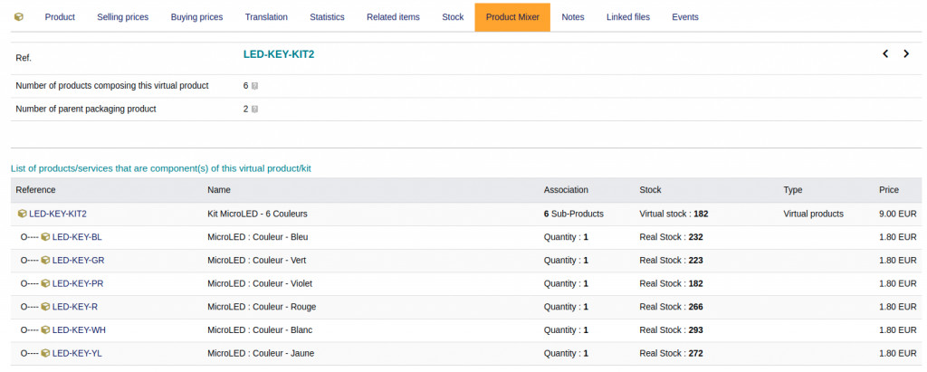Screen dimensions: 927x372
Task: Click cube icon beside LED-KEY-BL
Action: [45, 237]
